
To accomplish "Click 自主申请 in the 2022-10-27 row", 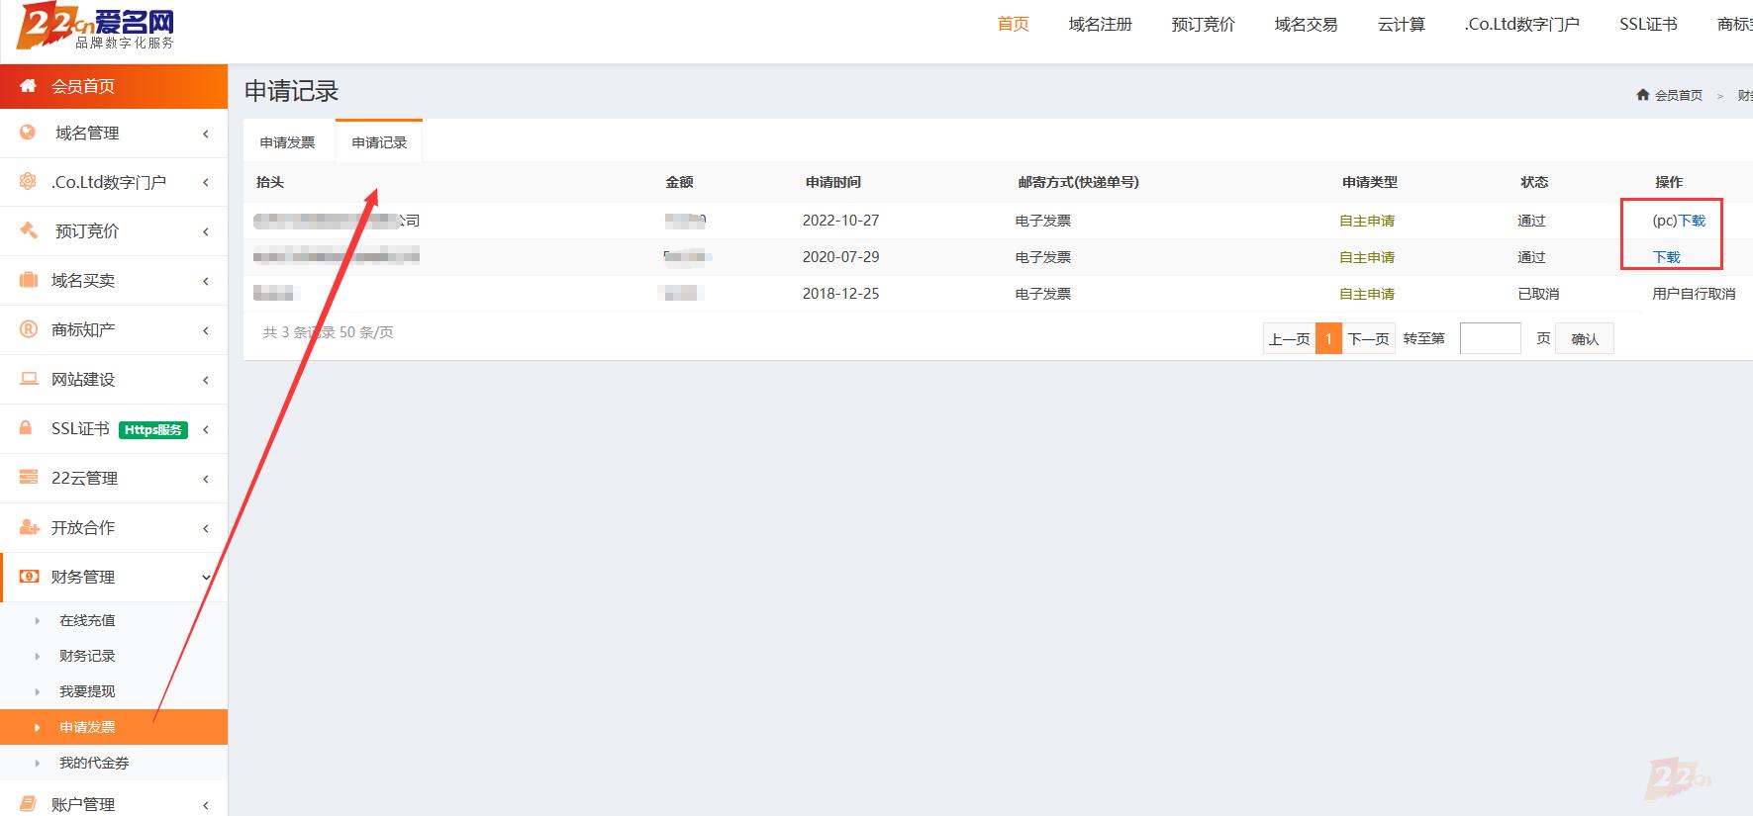I will [x=1367, y=221].
